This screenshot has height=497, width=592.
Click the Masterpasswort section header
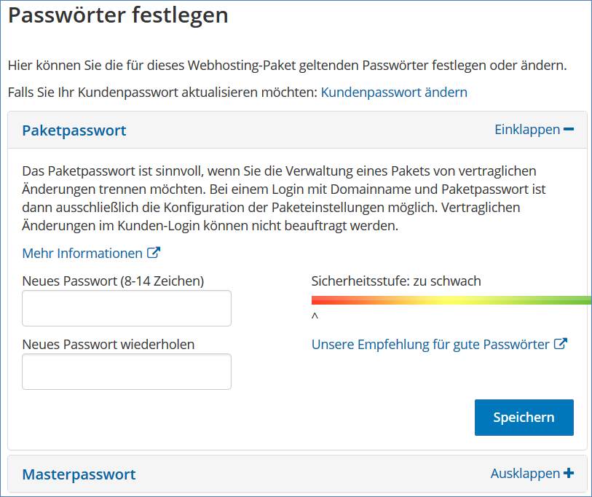pos(79,474)
